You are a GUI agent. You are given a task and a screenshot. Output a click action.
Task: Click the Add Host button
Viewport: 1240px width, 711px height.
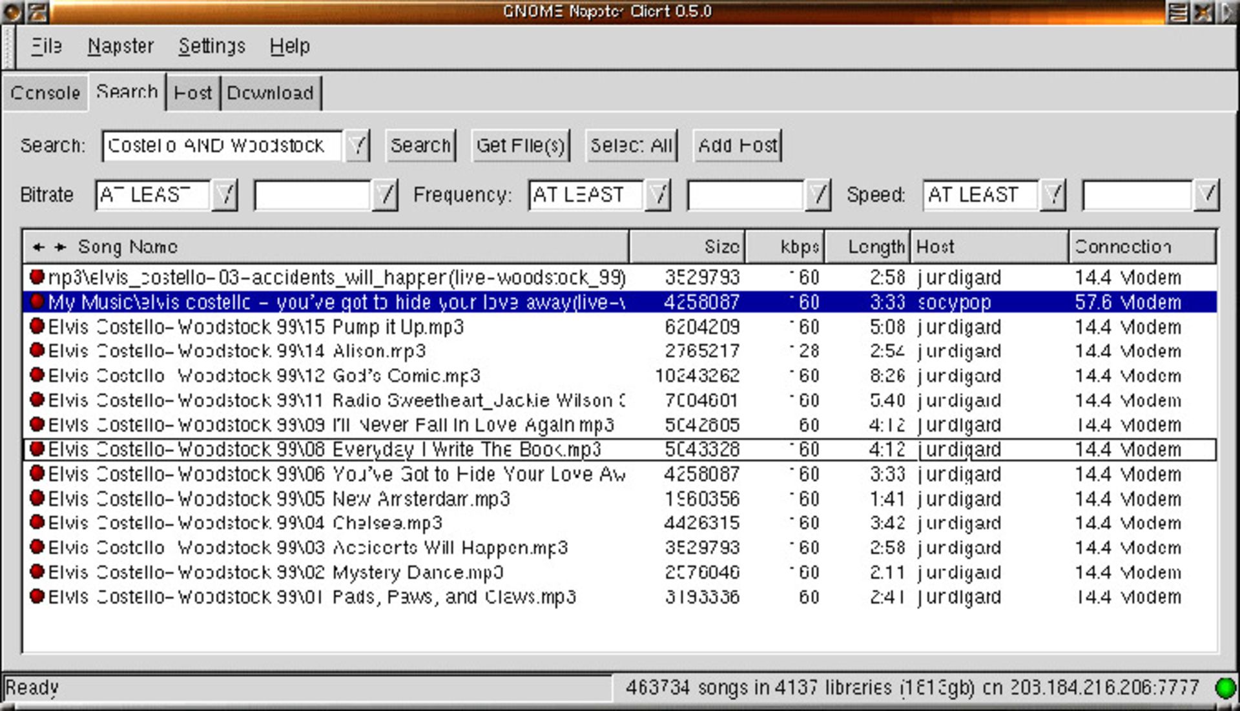tap(737, 145)
